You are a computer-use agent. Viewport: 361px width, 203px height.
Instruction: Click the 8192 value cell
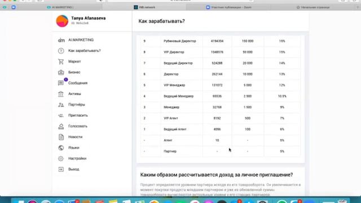[217, 118]
